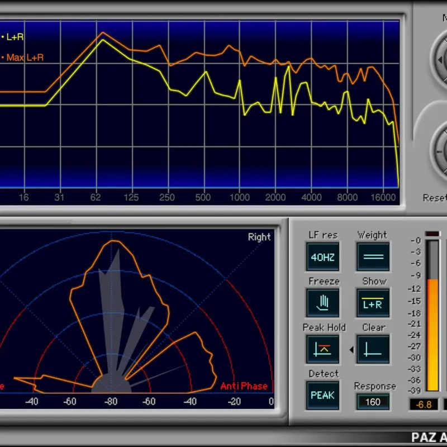447x447 pixels.
Task: Click the 16000 Hz frequency axis label
Action: (383, 197)
